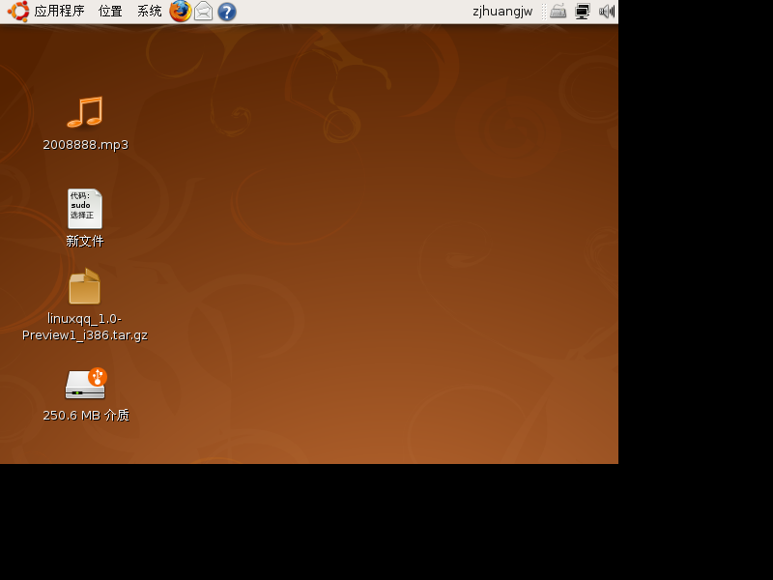
Task: Click the volume speaker icon
Action: click(607, 11)
